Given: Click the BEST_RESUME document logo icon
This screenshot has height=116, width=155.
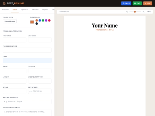Looking at the screenshot, I should (4, 3).
